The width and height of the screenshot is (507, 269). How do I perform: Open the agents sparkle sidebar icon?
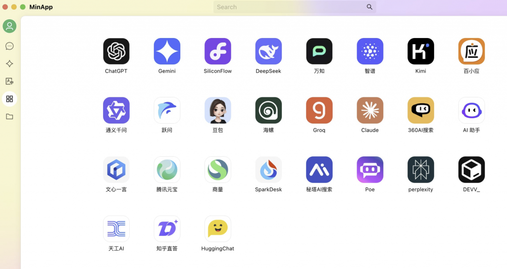click(9, 64)
